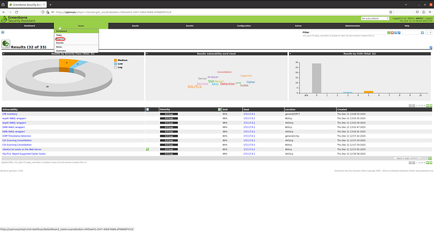Open the auto-refresh dropdown

[374, 18]
